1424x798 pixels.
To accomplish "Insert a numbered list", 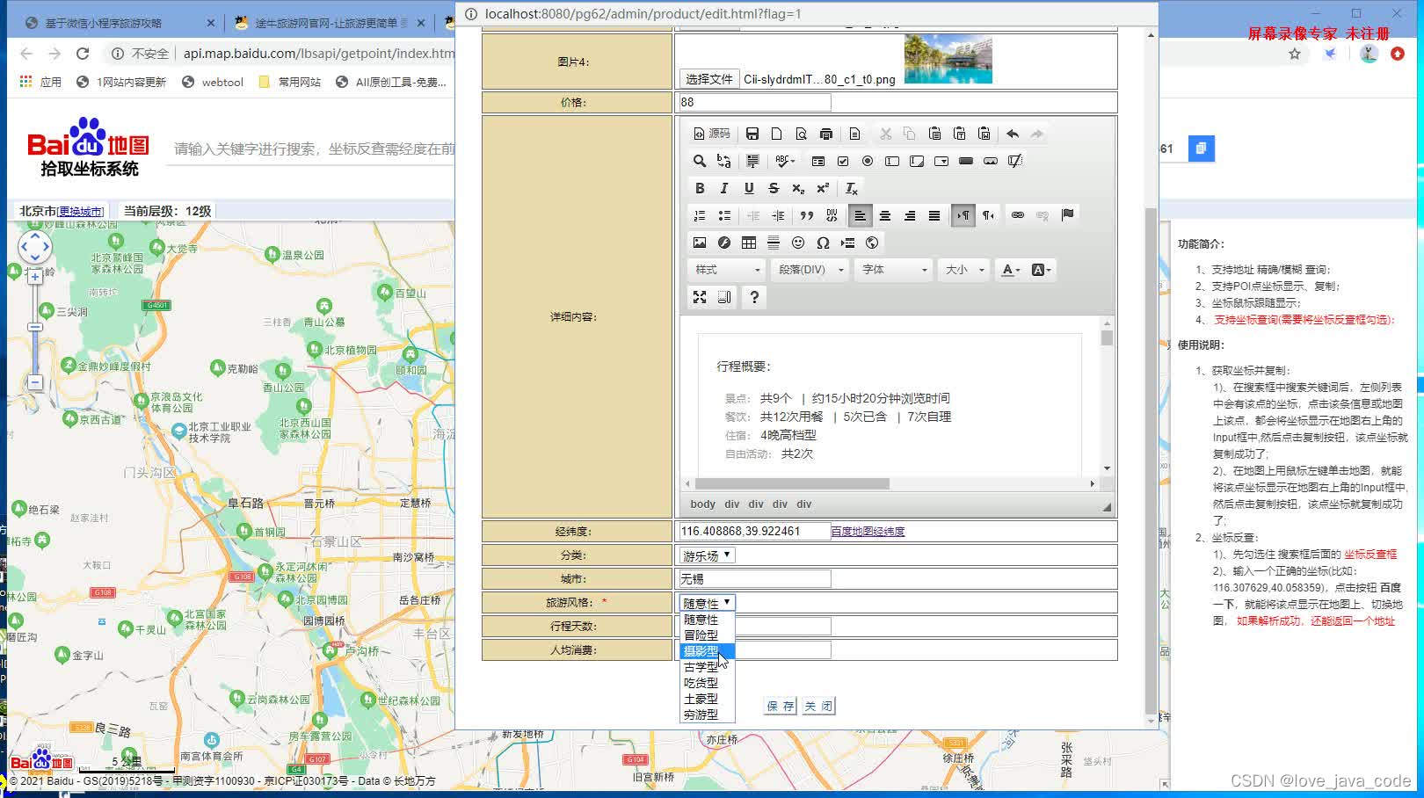I will tap(700, 215).
